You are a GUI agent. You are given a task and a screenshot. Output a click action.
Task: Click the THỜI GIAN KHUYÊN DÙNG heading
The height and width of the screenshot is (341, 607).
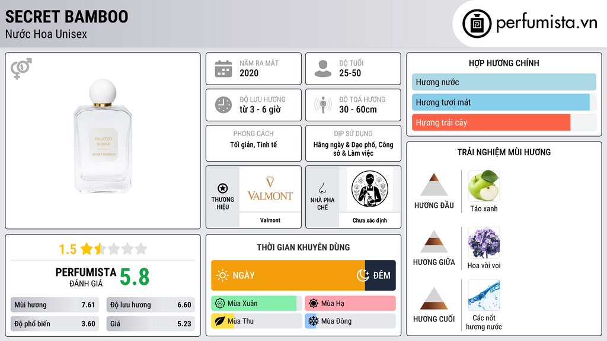point(303,247)
